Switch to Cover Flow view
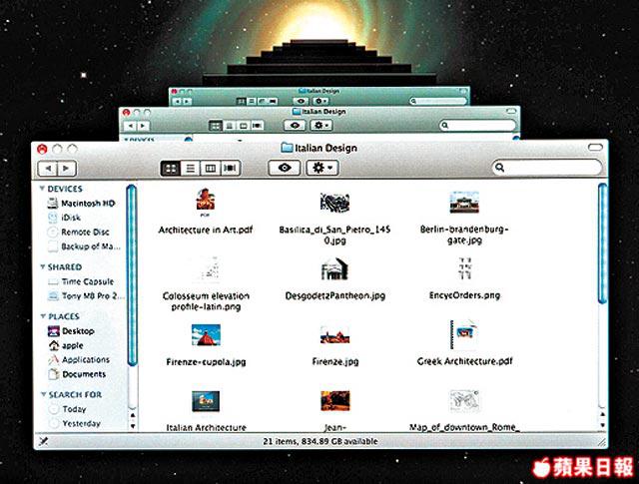 pos(232,168)
